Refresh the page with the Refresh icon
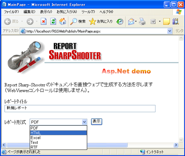Image resolution: width=185 pixels, height=156 pixels. 53,21
